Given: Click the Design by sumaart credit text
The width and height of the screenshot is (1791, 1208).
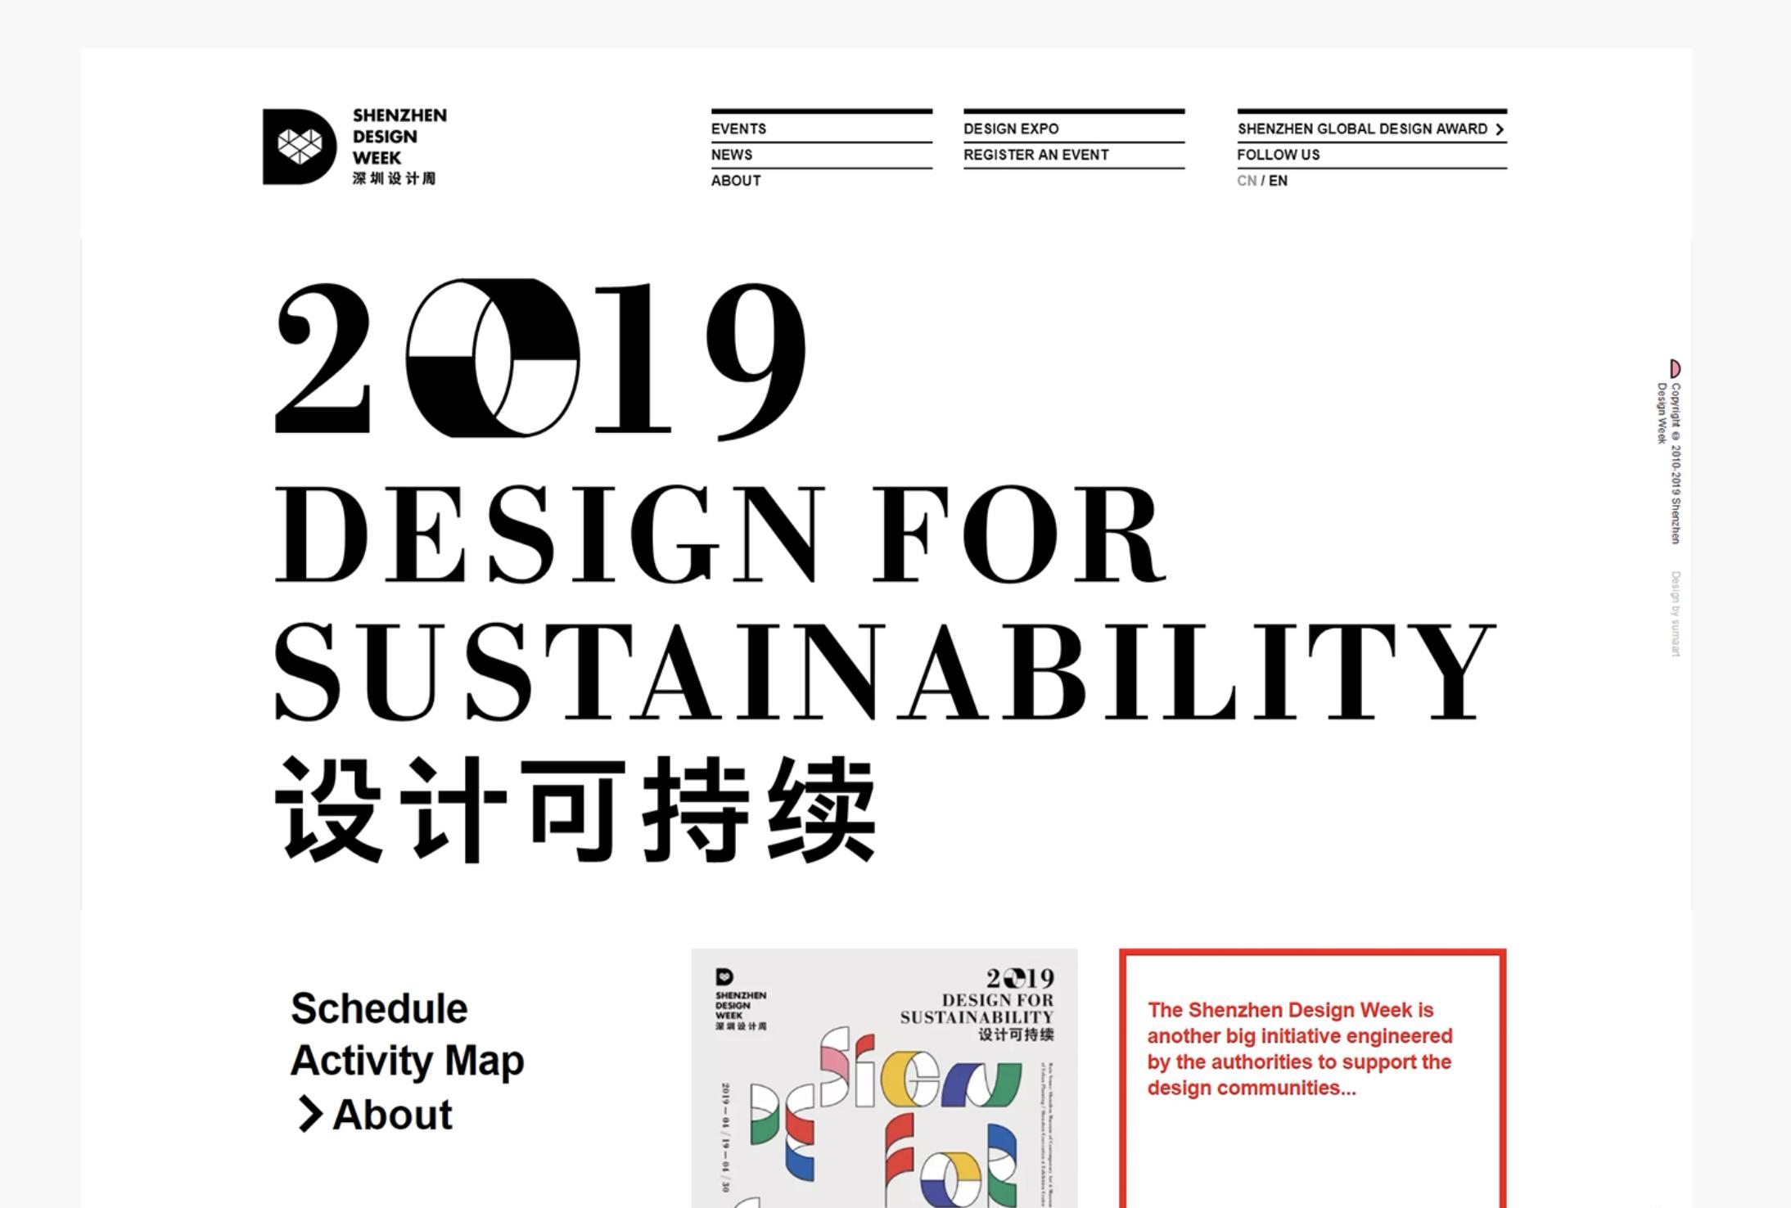Looking at the screenshot, I should (1675, 614).
